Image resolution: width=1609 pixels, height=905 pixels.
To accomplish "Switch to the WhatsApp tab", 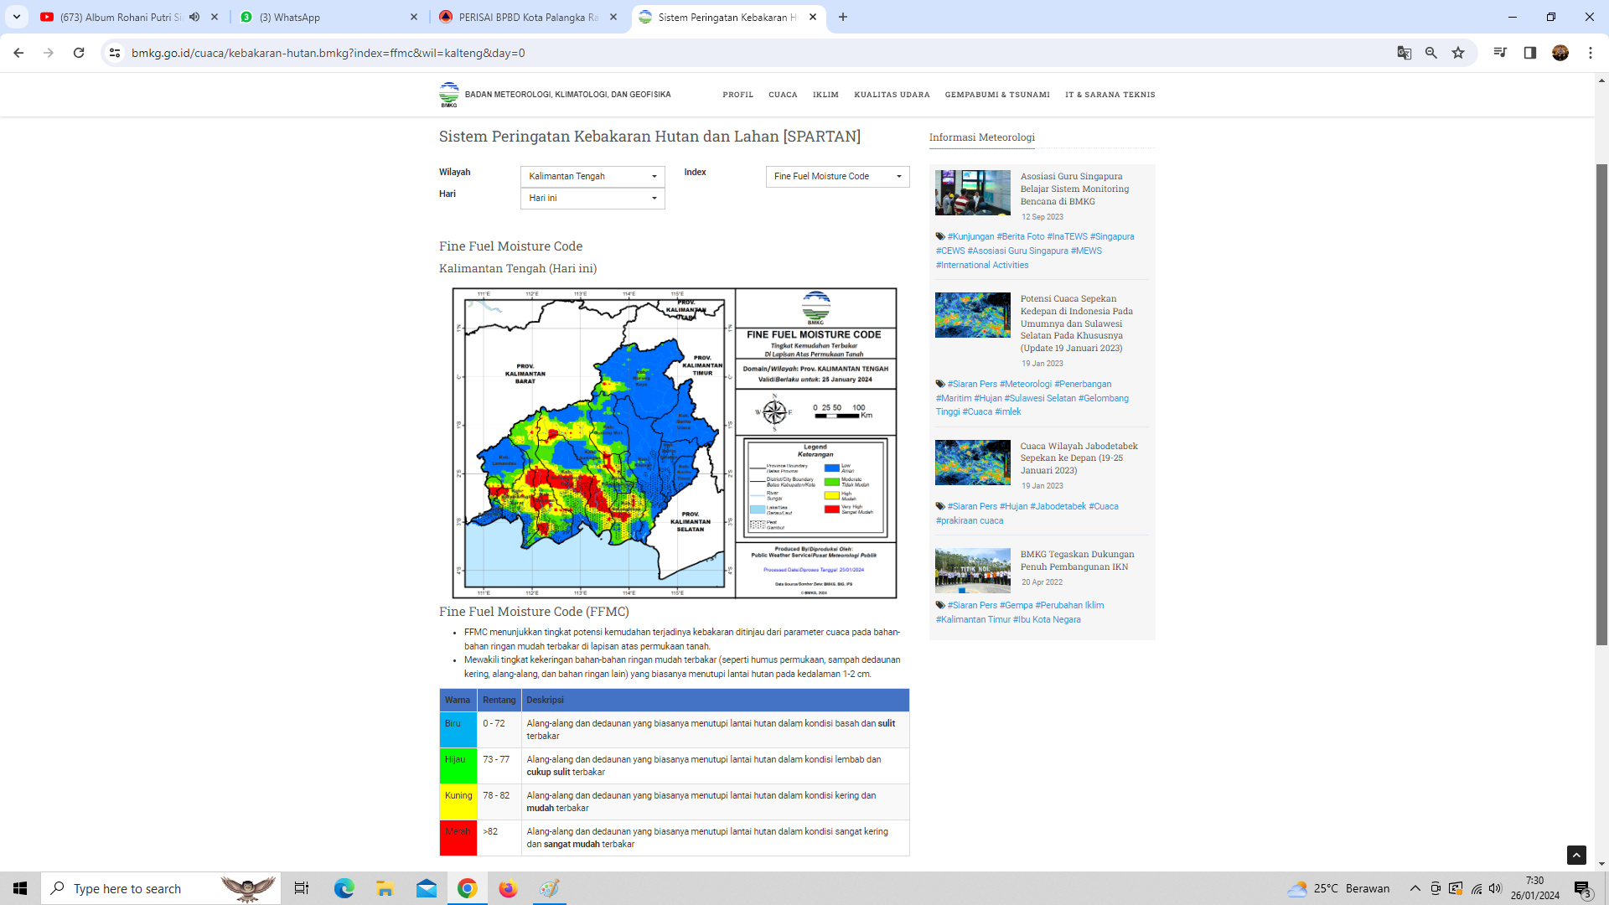I will tap(327, 17).
